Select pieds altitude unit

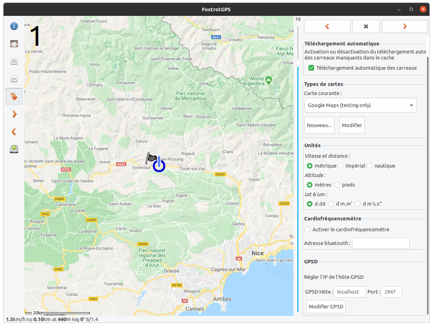coord(337,185)
